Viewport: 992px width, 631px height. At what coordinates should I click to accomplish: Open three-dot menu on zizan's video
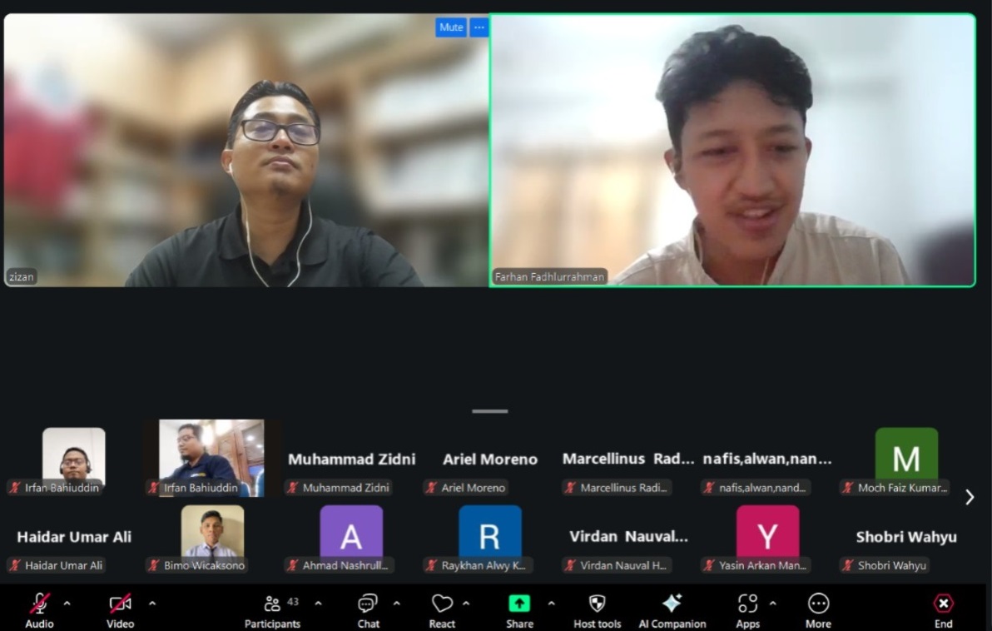click(x=479, y=27)
